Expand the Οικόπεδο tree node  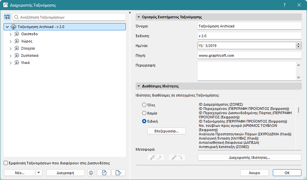pyautogui.click(x=11, y=34)
